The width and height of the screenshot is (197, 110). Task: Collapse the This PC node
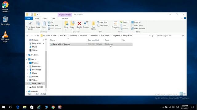(26, 59)
